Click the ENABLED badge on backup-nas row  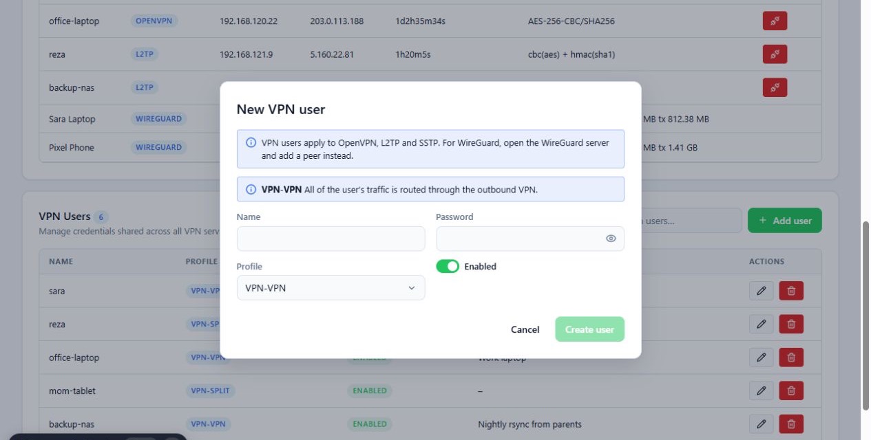click(x=370, y=424)
